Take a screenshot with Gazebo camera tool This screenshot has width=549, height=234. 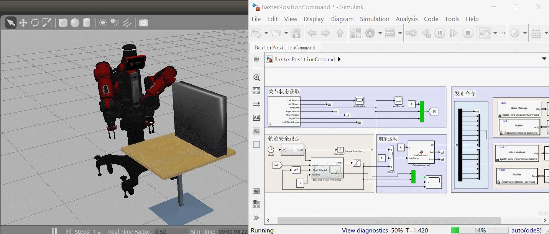pos(143,23)
